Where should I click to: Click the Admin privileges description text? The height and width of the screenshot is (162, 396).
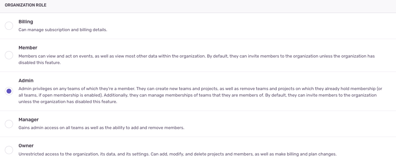pos(200,95)
